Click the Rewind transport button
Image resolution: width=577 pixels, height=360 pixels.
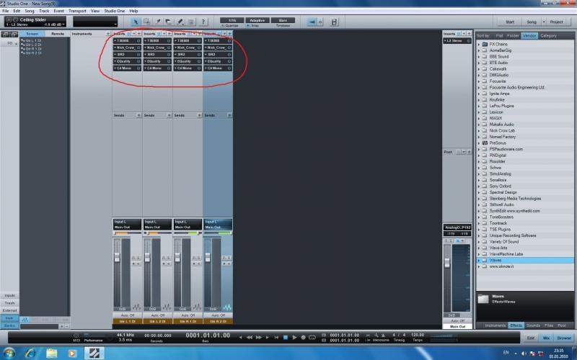click(249, 337)
